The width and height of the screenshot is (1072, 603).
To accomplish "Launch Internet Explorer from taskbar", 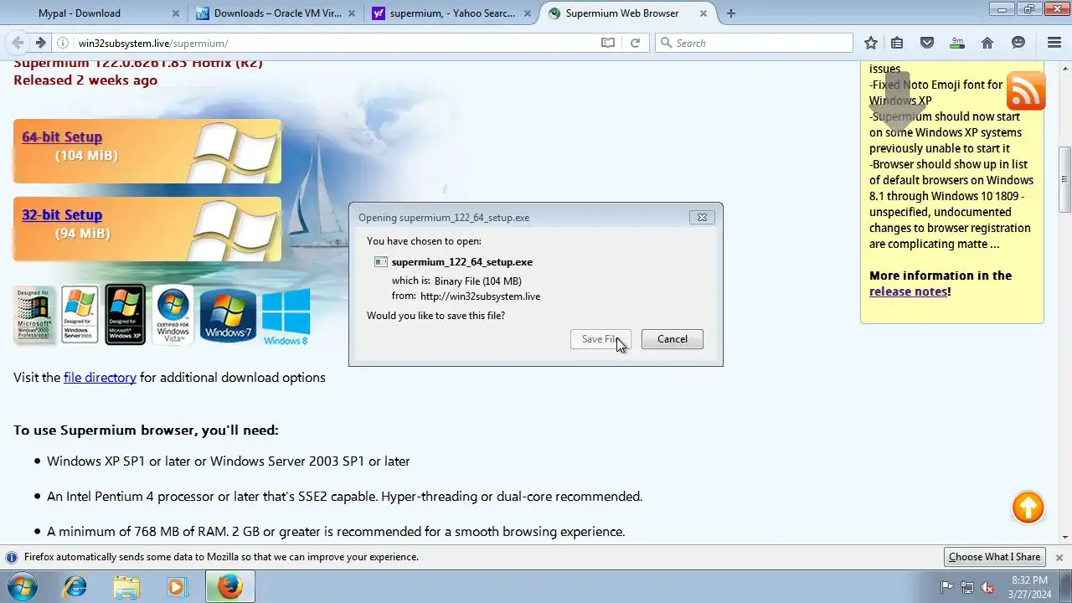I will point(75,586).
